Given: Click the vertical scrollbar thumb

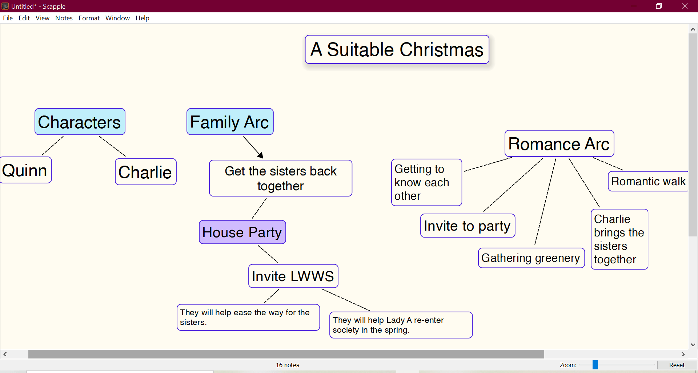Looking at the screenshot, I should 693,135.
